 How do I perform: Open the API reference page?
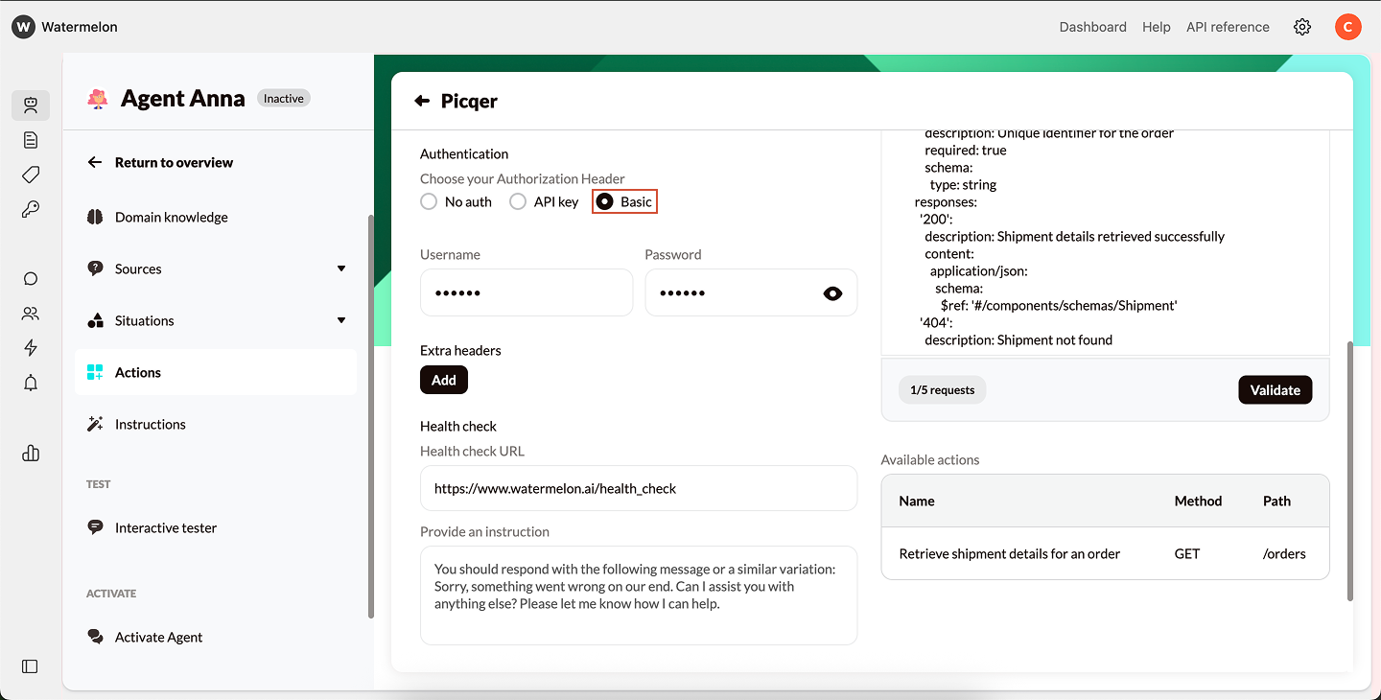[x=1228, y=27]
